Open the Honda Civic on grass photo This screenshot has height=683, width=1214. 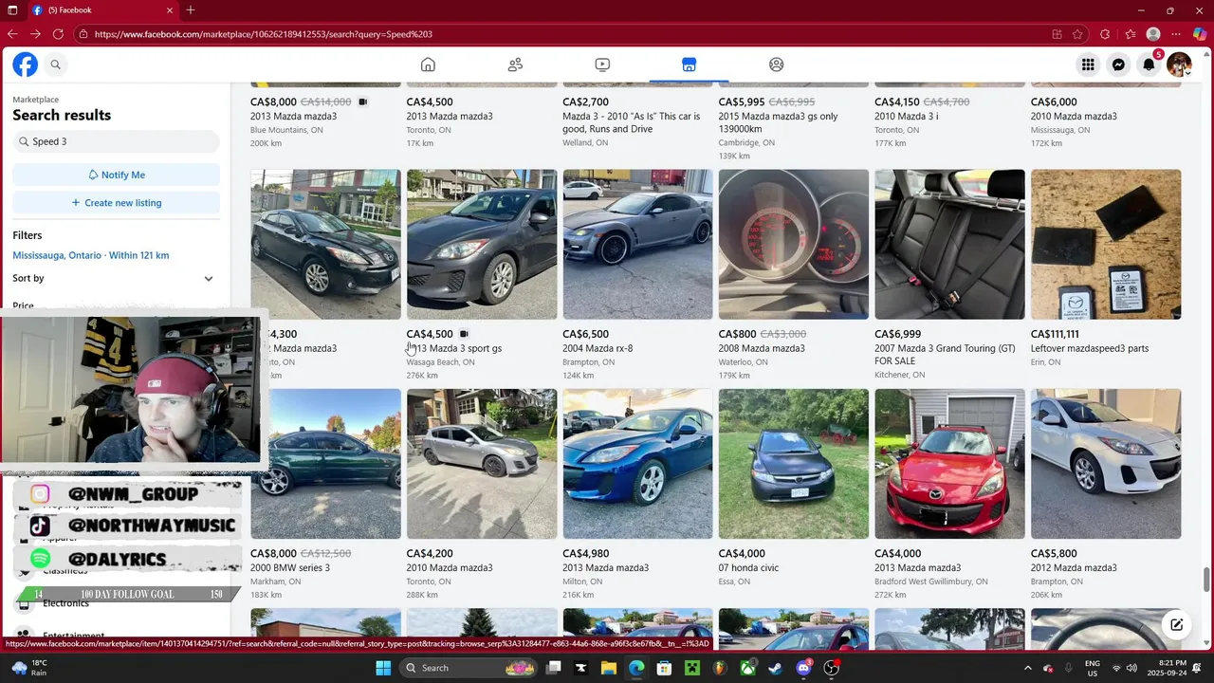click(x=794, y=464)
